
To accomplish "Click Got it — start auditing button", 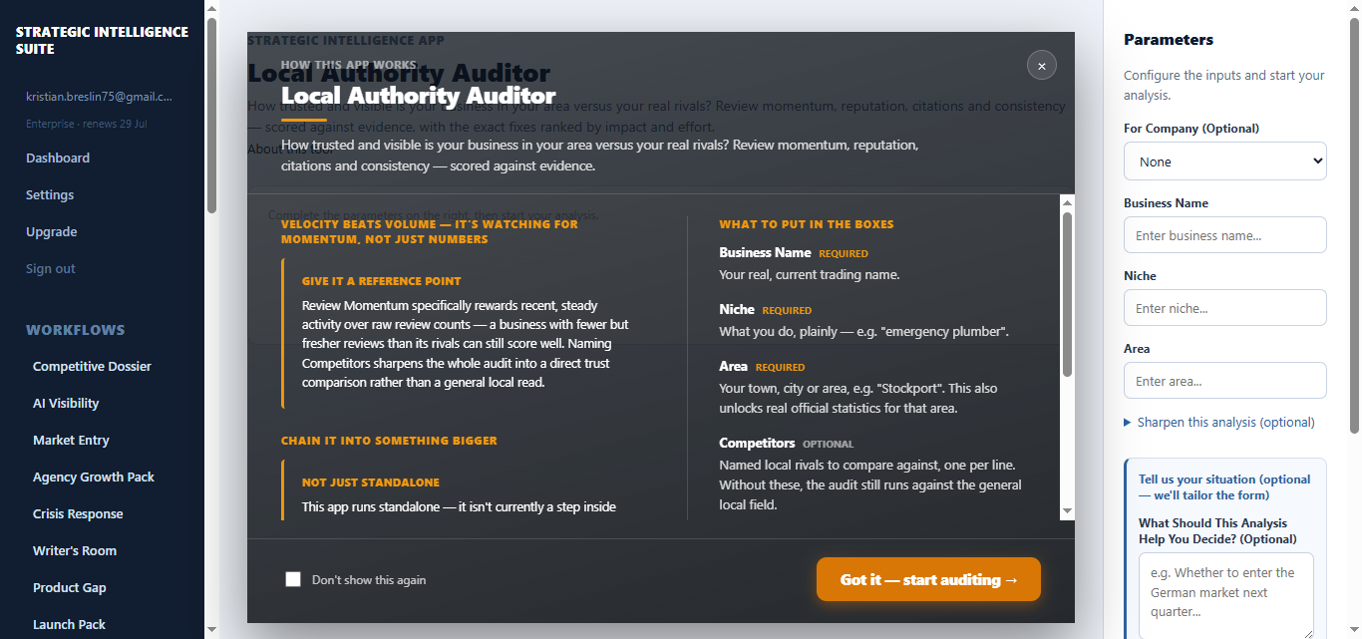I will pyautogui.click(x=928, y=579).
